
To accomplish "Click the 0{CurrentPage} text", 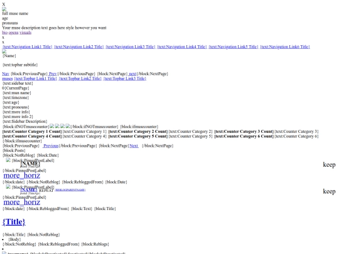I will coord(16,88).
